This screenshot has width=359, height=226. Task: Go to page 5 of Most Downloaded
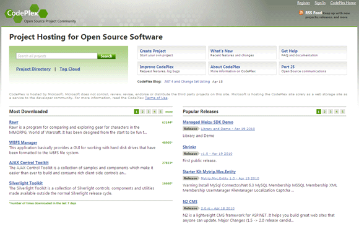[160, 111]
